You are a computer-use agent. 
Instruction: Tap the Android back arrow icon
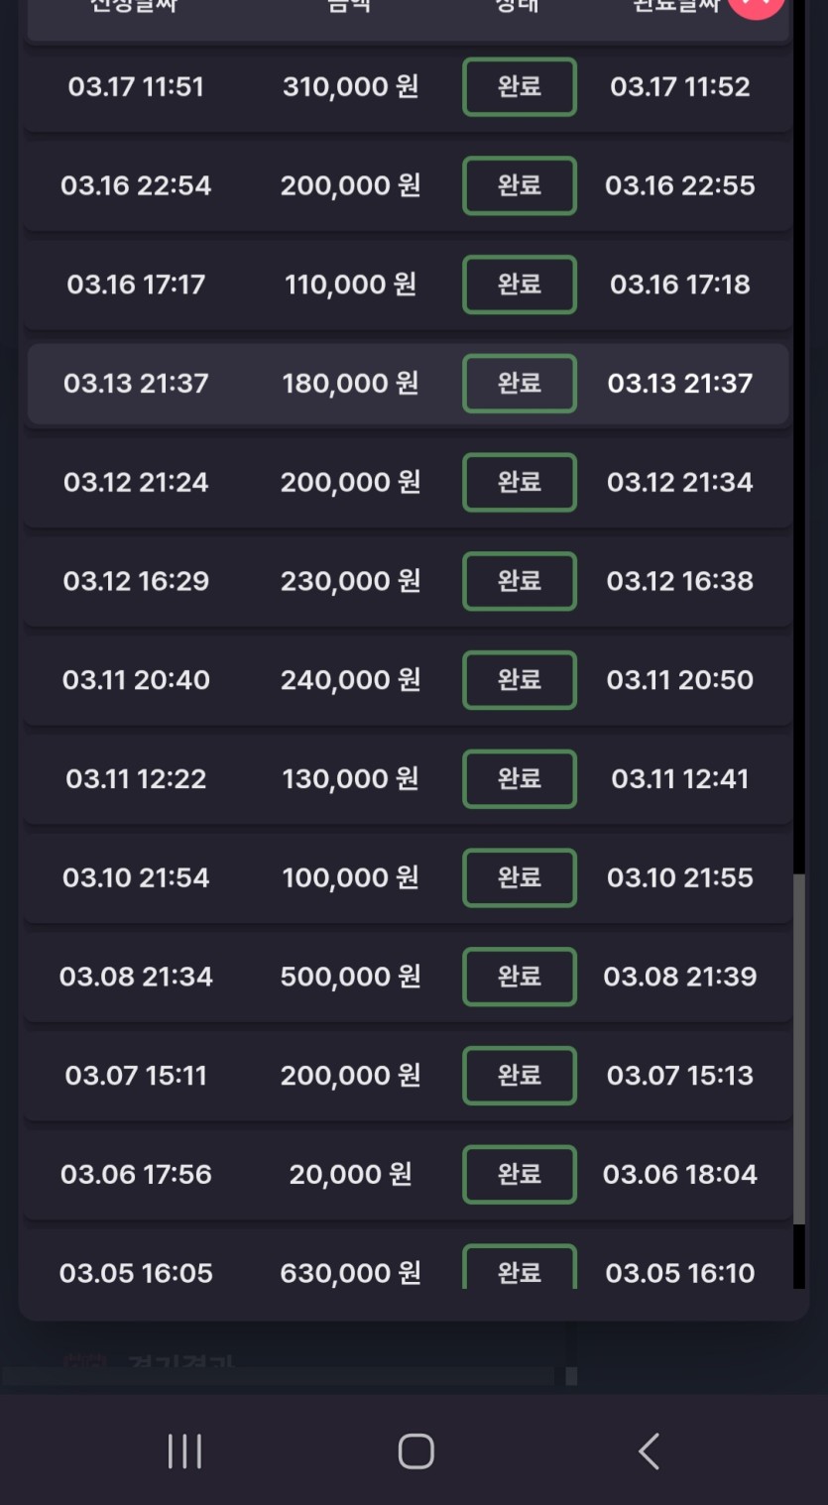[x=649, y=1451]
